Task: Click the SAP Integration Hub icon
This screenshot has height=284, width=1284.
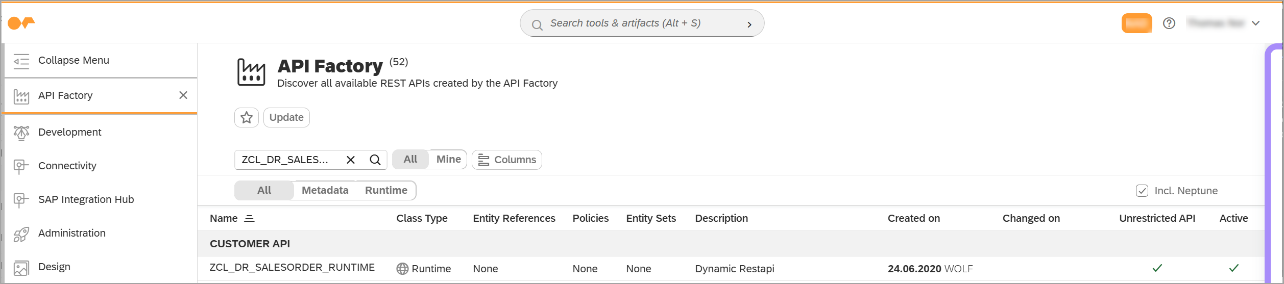Action: tap(21, 200)
